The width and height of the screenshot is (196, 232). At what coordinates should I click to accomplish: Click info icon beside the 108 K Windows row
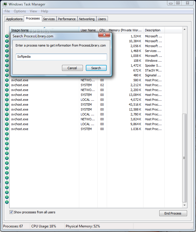click(x=7, y=61)
